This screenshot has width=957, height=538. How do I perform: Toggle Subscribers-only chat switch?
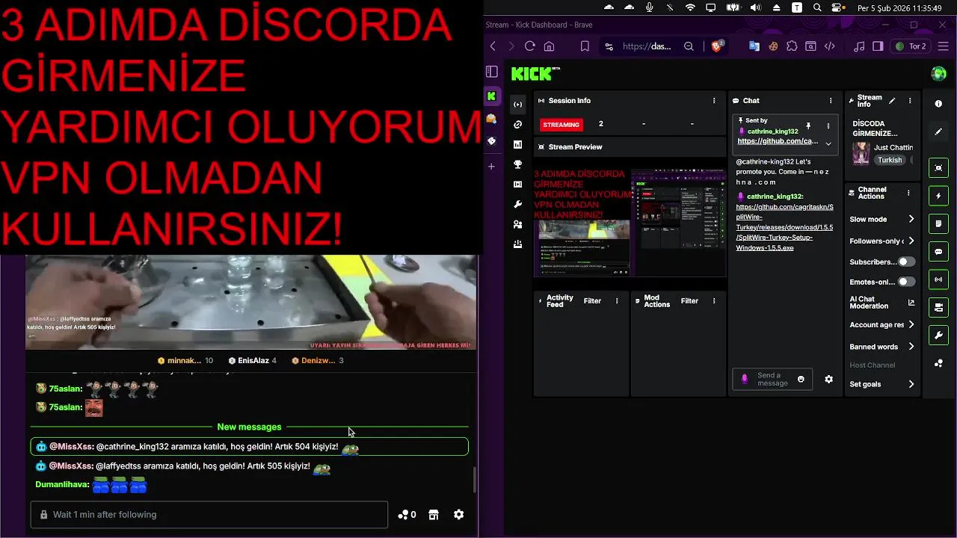click(x=906, y=262)
